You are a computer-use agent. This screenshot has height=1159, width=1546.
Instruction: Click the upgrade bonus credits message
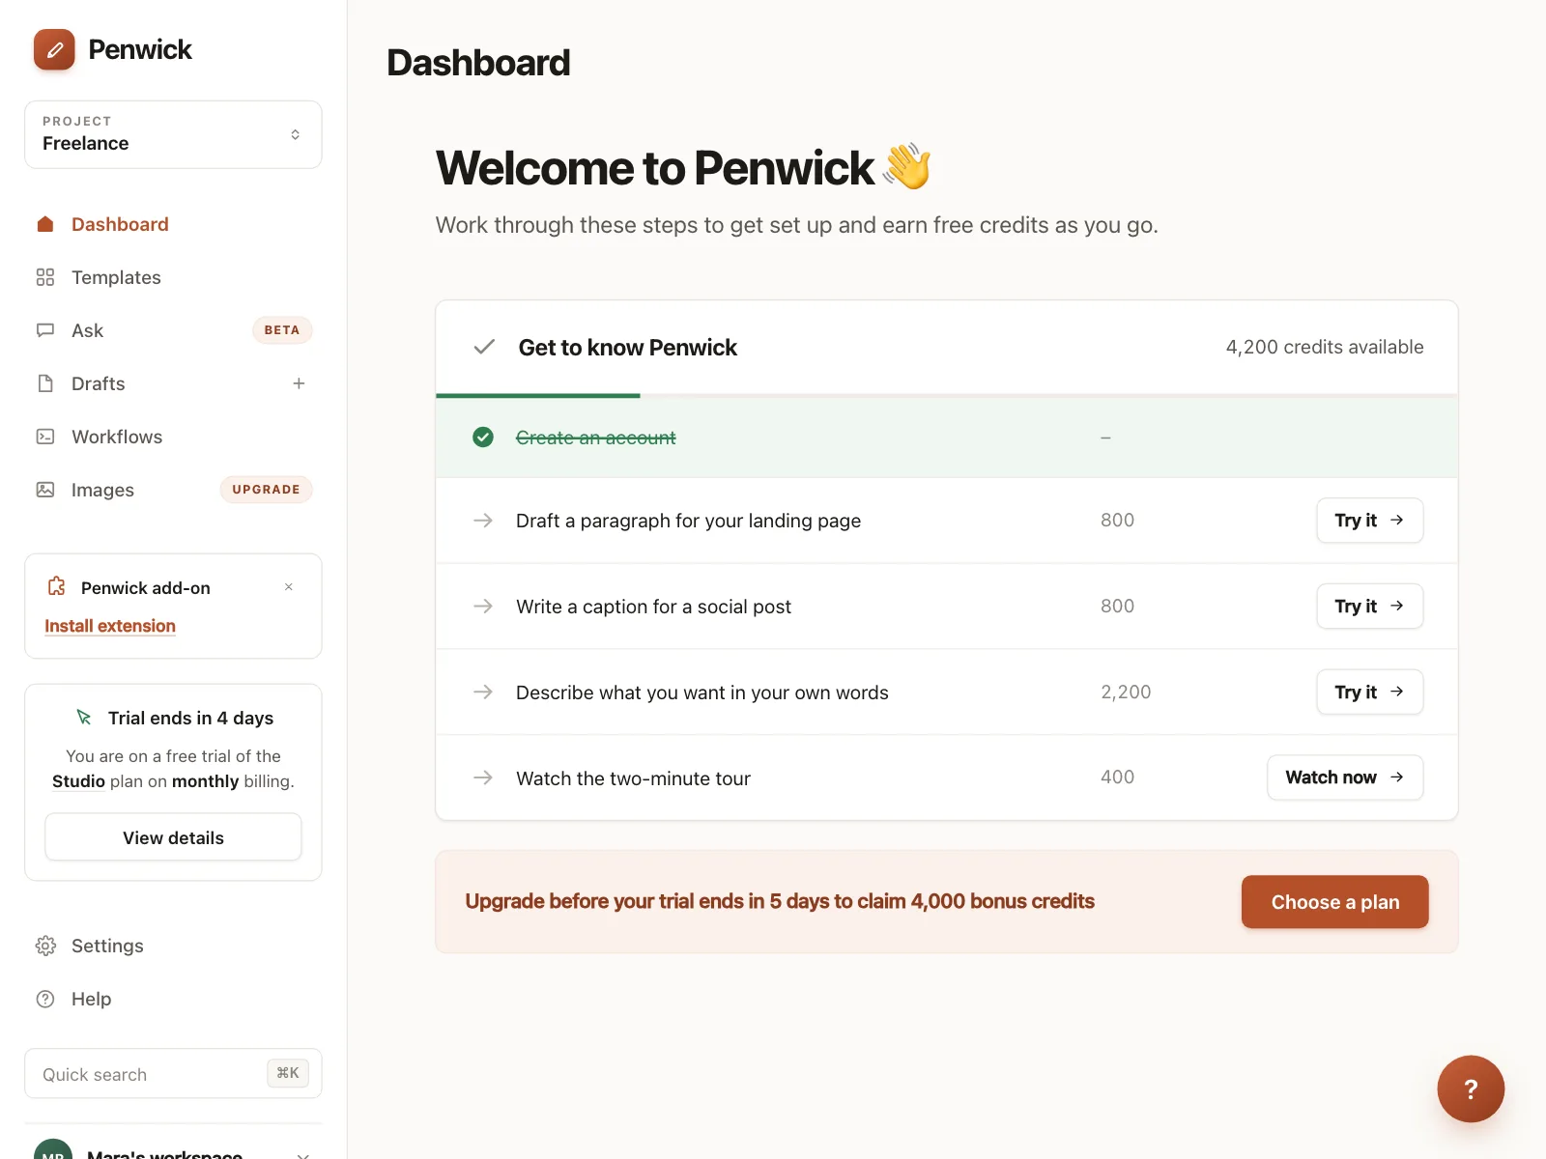pos(780,901)
